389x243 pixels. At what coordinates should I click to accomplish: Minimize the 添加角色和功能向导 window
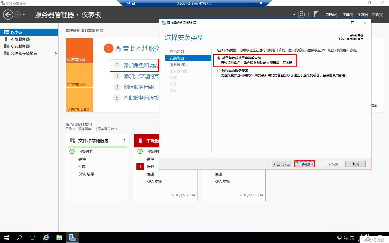click(x=340, y=23)
